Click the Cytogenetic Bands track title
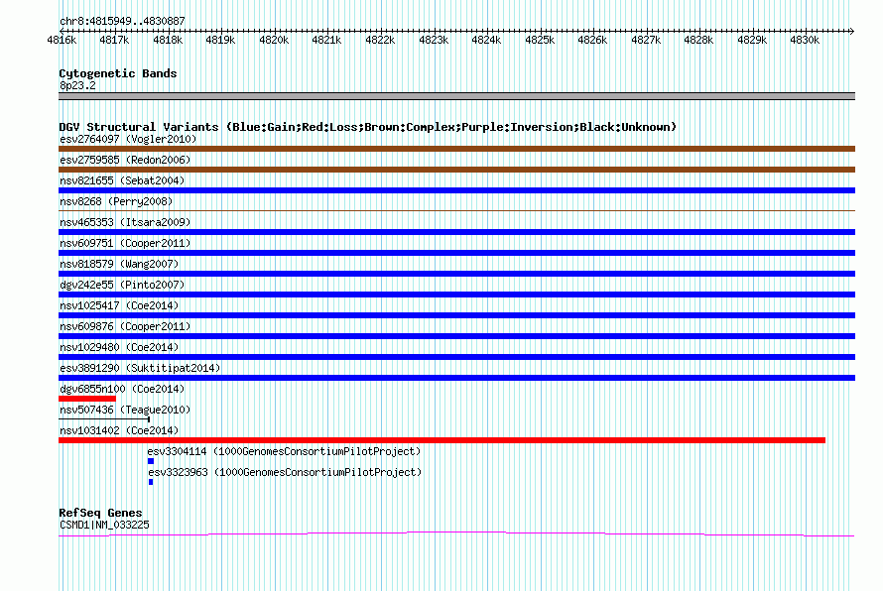883x591 pixels. (118, 73)
